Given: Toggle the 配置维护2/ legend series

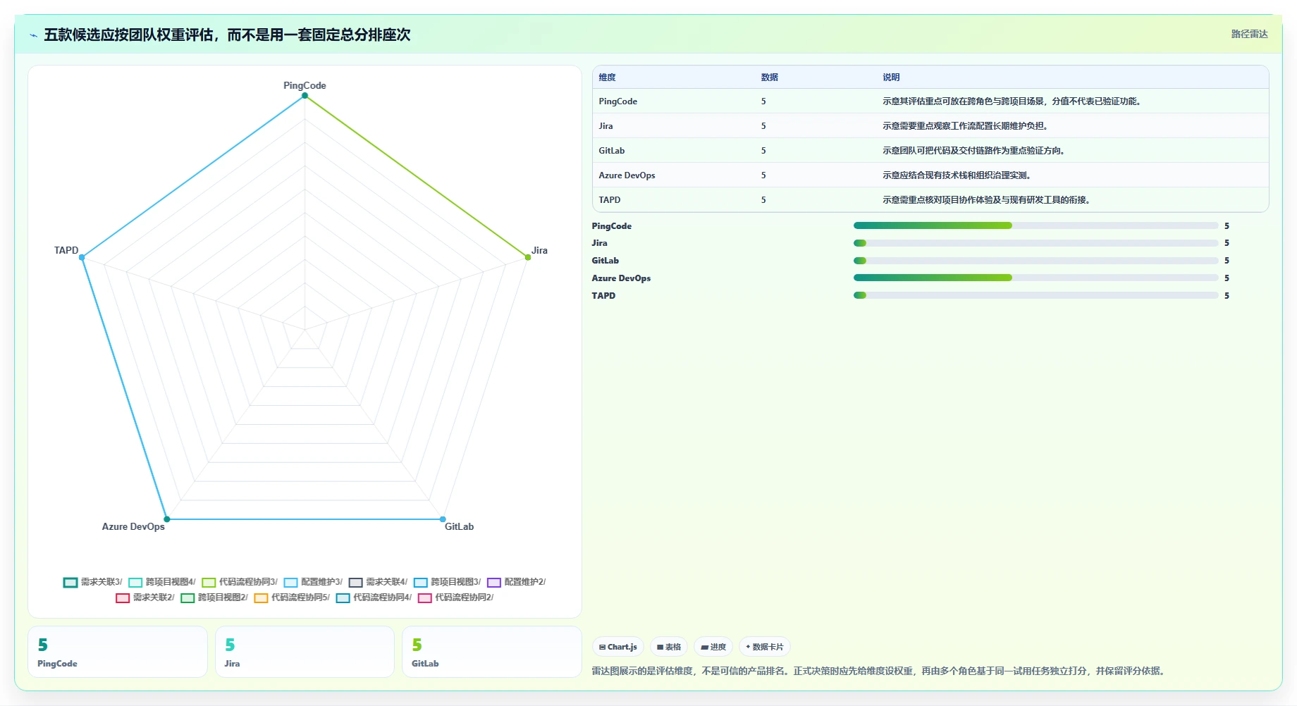Looking at the screenshot, I should [x=516, y=582].
